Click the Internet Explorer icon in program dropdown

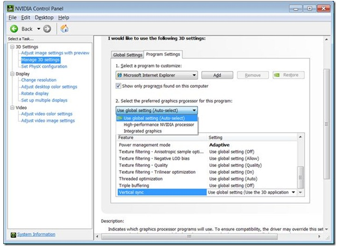click(x=119, y=75)
